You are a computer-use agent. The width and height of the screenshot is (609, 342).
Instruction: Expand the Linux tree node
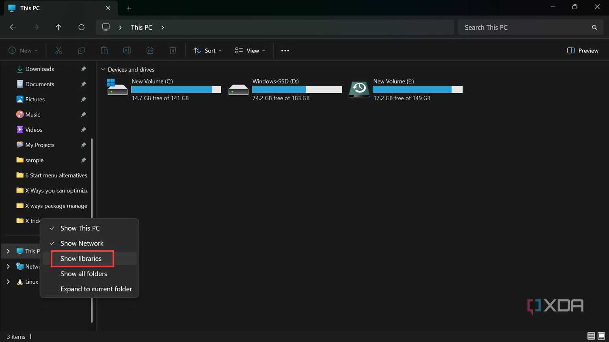8,282
